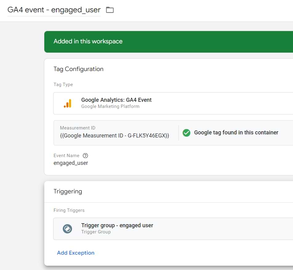Image resolution: width=293 pixels, height=270 pixels.
Task: Open the Event Name help question mark icon
Action: (x=86, y=156)
